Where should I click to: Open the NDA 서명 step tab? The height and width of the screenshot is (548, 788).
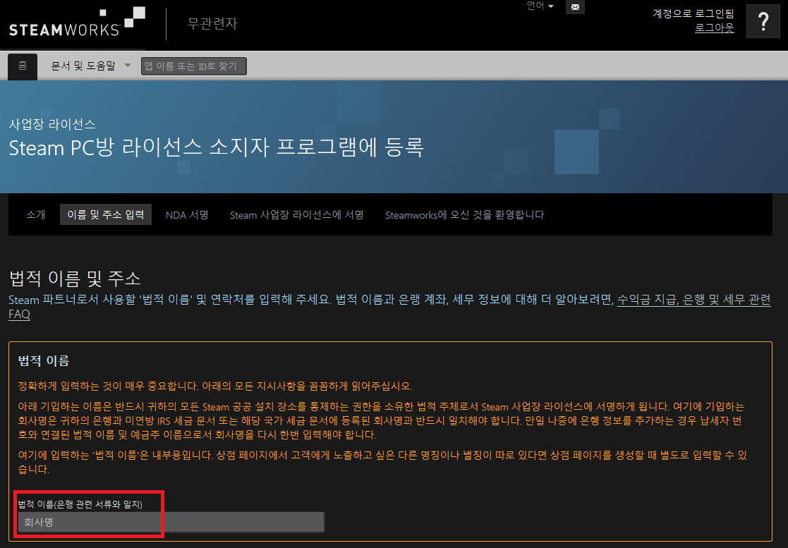tap(187, 214)
